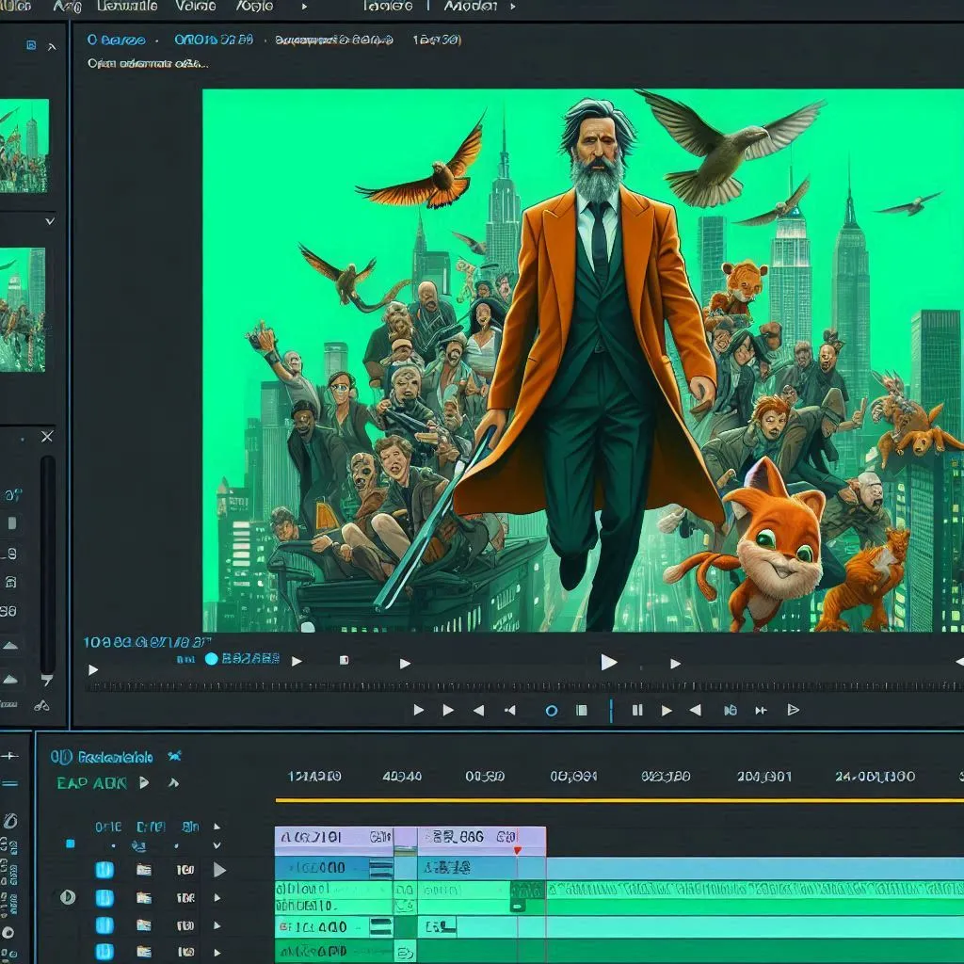964x964 pixels.
Task: Click the jump icon left of the fast-forward double arrow
Action: tap(731, 710)
